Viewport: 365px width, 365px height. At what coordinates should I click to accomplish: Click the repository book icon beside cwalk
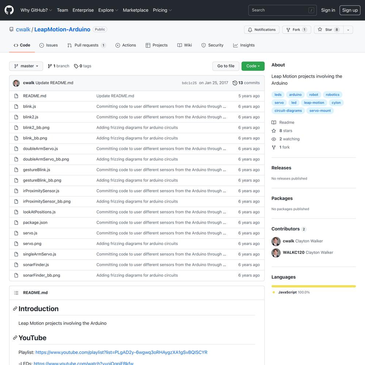pos(11,29)
